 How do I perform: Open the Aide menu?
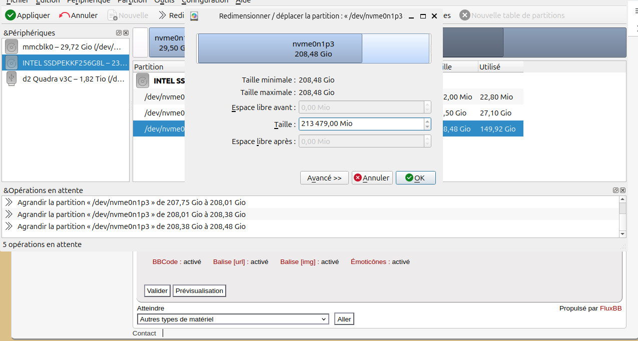pos(243,1)
